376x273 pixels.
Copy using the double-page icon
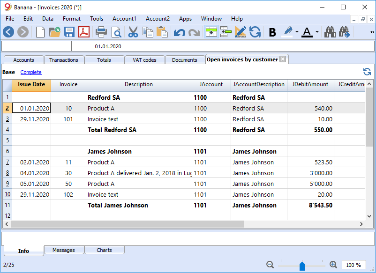point(148,32)
